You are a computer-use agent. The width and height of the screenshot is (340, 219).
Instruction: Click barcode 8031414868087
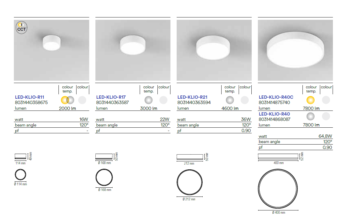pyautogui.click(x=274, y=119)
